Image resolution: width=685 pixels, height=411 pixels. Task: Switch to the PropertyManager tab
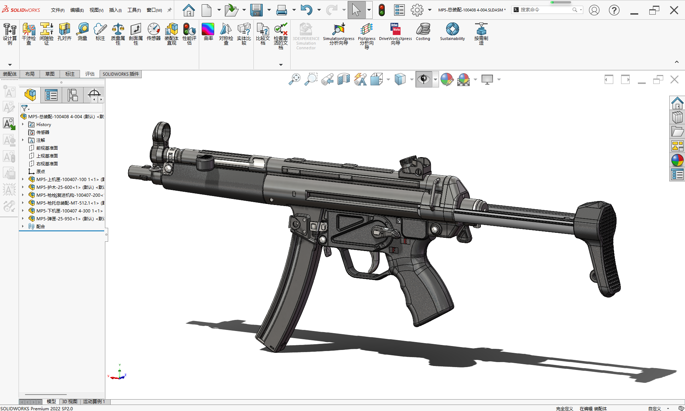click(x=51, y=95)
